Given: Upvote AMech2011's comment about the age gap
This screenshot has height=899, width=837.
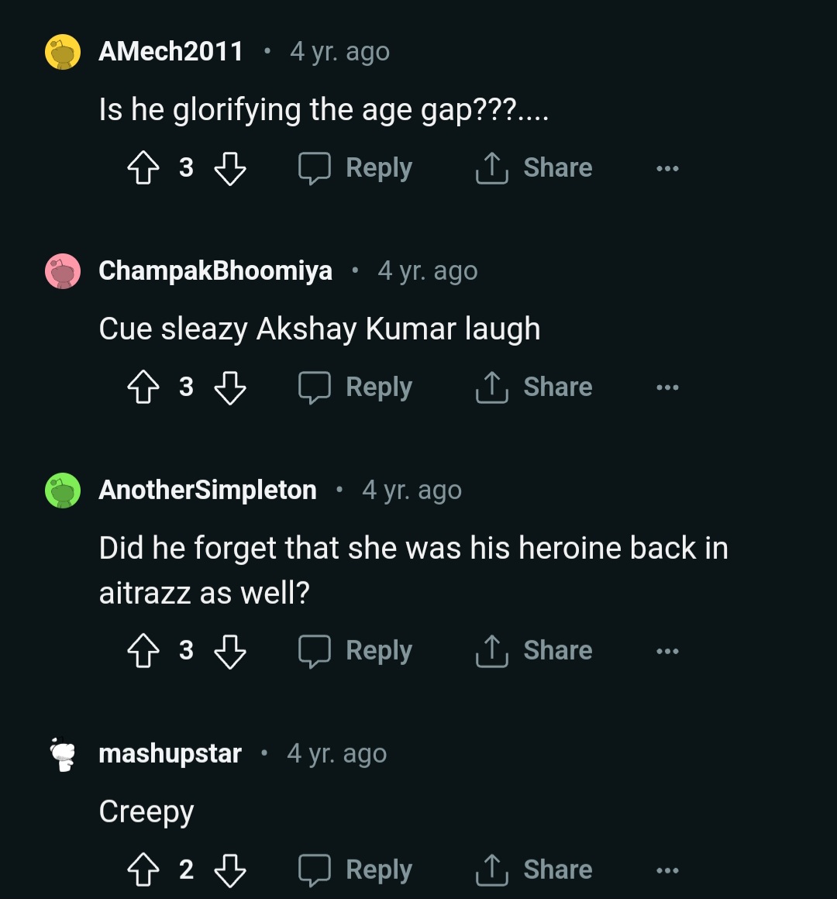Looking at the screenshot, I should coord(143,167).
